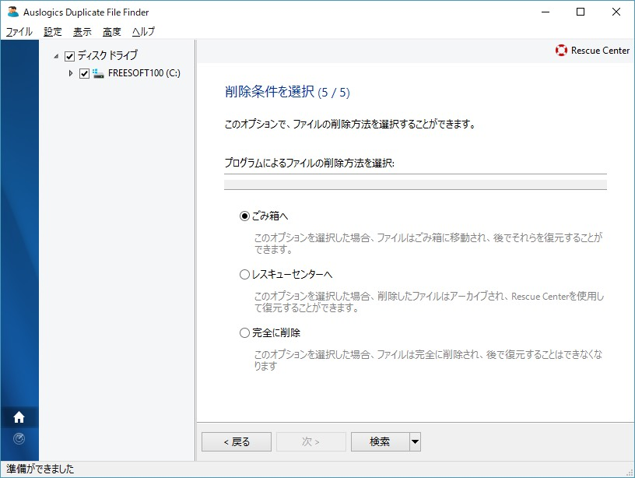Toggle the ディスク ドライブ checkbox

pyautogui.click(x=70, y=56)
